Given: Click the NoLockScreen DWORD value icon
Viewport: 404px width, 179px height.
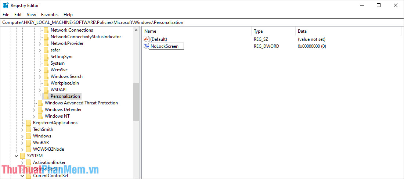Looking at the screenshot, I should (146, 46).
